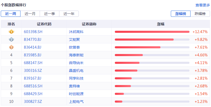Open the 微导纳米 stock page
This screenshot has height=107, width=211.
[x=76, y=63]
